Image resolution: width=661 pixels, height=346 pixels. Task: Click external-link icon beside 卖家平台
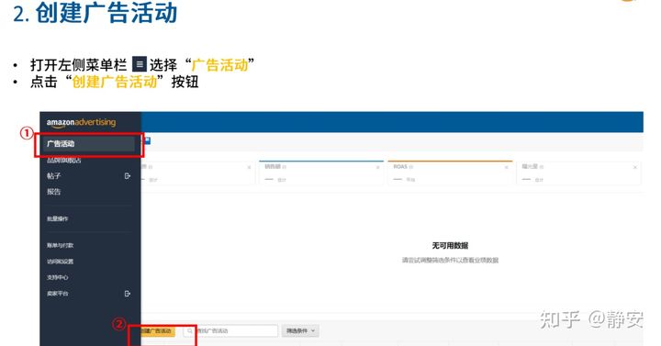[128, 294]
